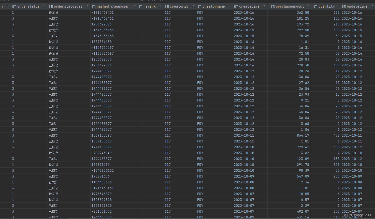Image resolution: width=375 pixels, height=219 pixels.
Task: Select hashed_steamuser cell 1976346879
Action: [x=102, y=194]
